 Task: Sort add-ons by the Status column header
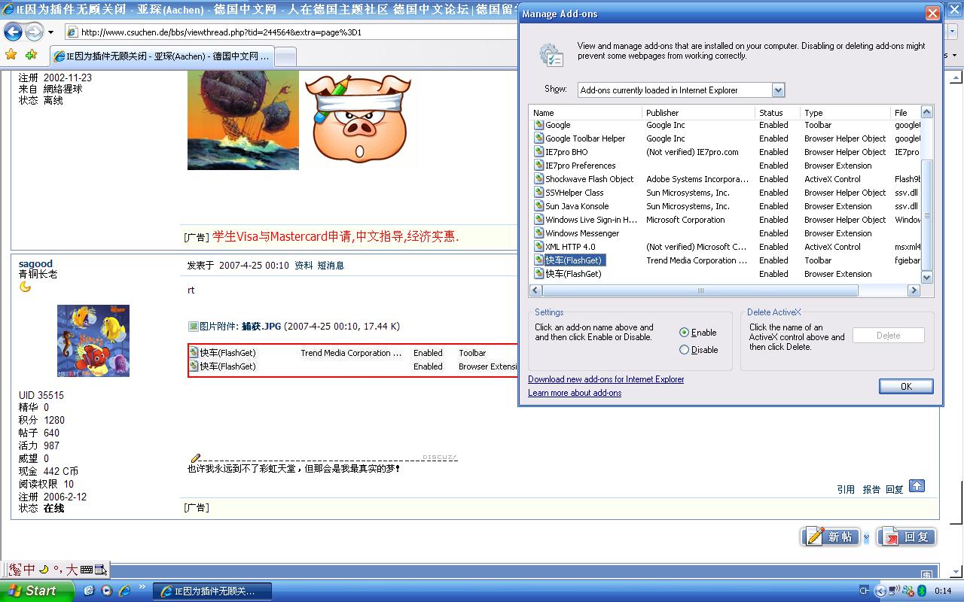pos(777,112)
